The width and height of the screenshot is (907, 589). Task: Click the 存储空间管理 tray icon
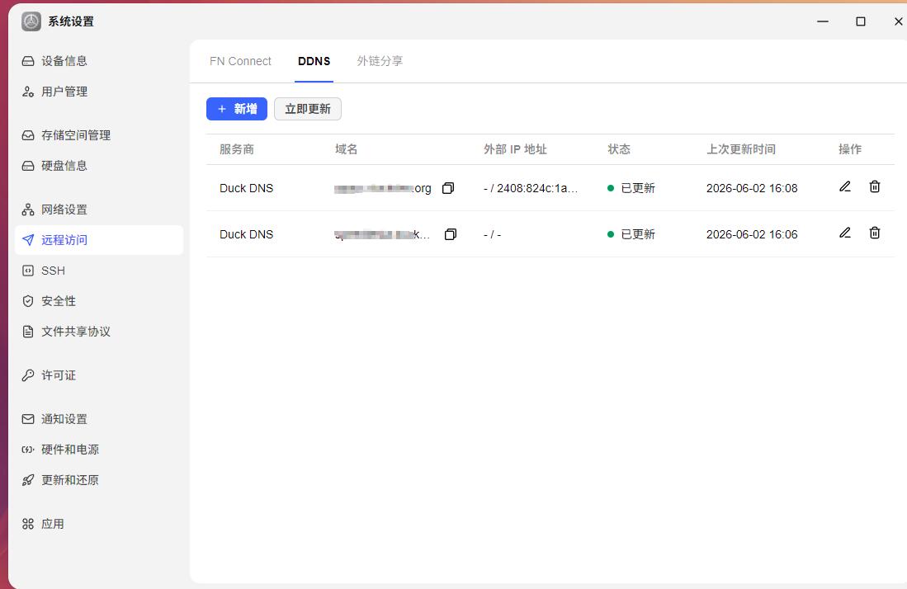coord(28,135)
